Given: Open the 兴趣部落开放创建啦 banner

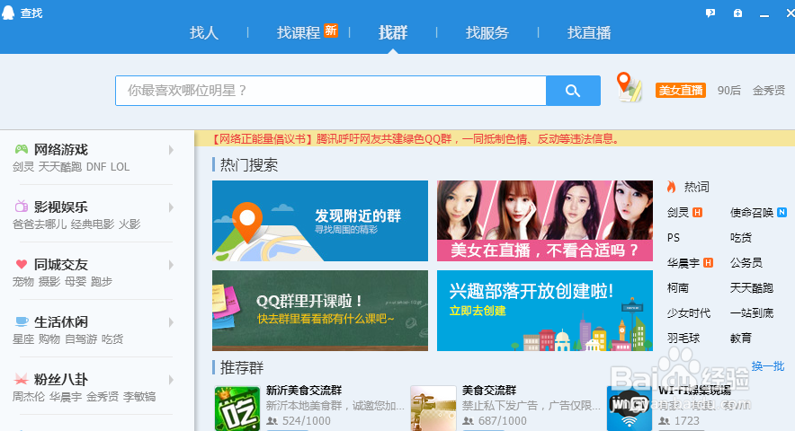Looking at the screenshot, I should tap(544, 311).
